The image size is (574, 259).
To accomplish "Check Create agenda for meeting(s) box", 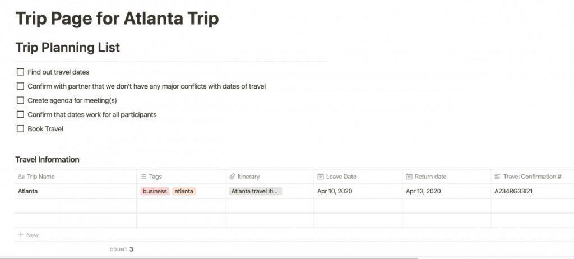I will 21,100.
